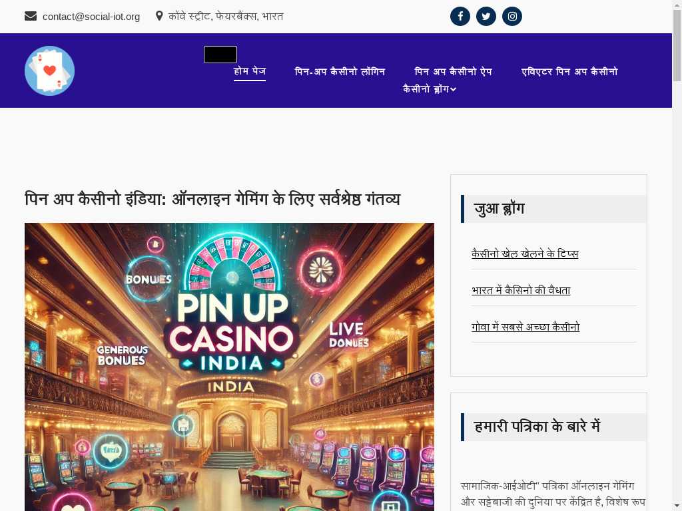Expand the कैसीनो ब्लॉग dropdown chevron
The width and height of the screenshot is (682, 511).
tap(453, 90)
